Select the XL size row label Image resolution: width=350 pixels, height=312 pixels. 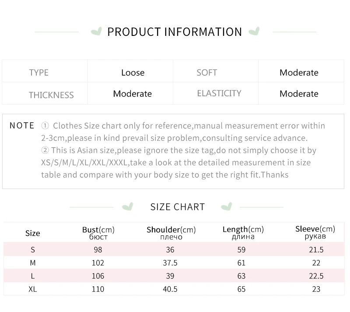pyautogui.click(x=33, y=289)
